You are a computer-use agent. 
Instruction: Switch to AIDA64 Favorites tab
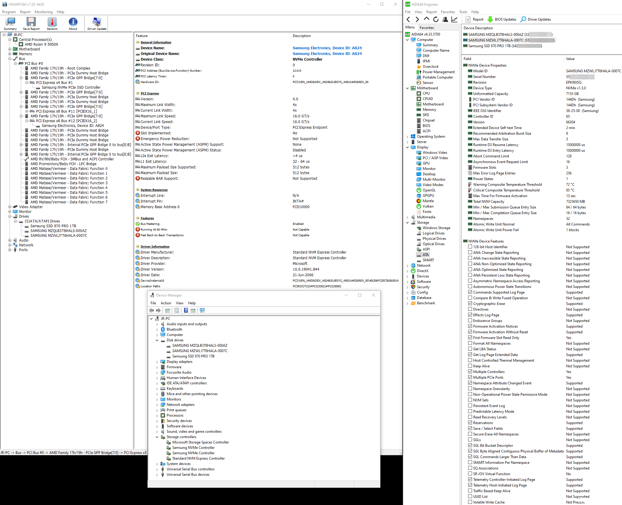tap(427, 27)
